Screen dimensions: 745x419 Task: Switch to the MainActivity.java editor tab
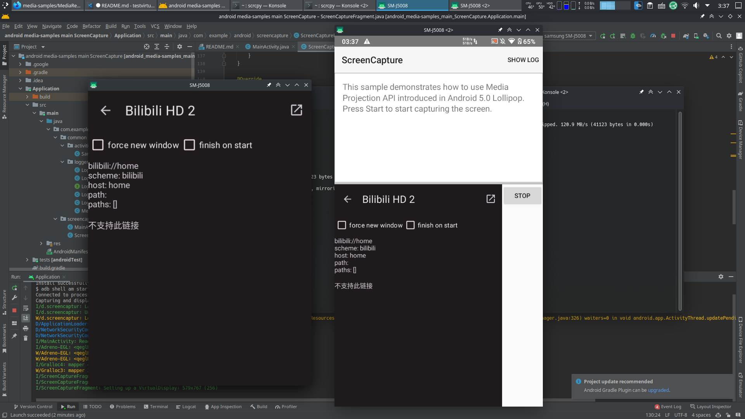270,47
